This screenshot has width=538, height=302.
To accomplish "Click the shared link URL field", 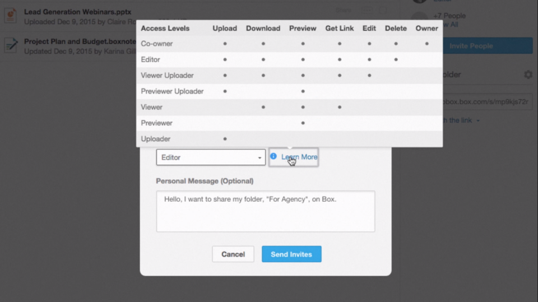I will coord(488,102).
